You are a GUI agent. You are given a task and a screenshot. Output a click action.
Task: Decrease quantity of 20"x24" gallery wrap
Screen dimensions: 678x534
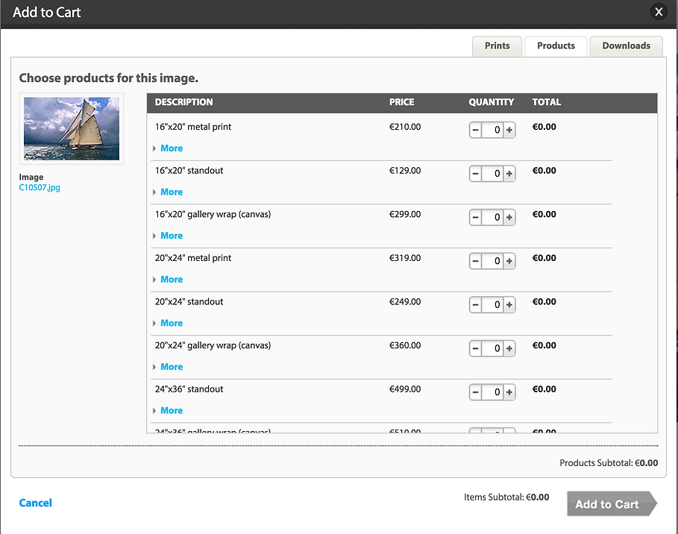475,348
